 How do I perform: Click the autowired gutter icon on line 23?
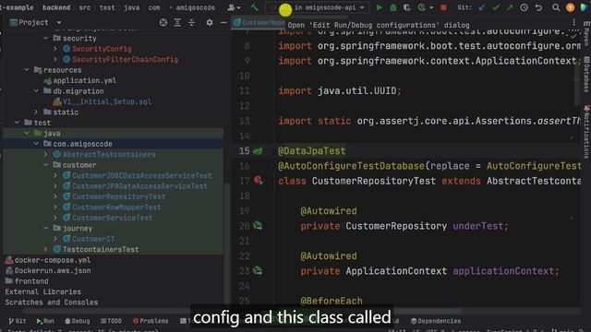(x=258, y=270)
